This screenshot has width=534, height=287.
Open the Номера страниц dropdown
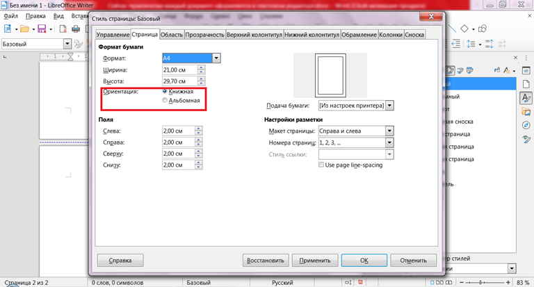[x=389, y=142]
